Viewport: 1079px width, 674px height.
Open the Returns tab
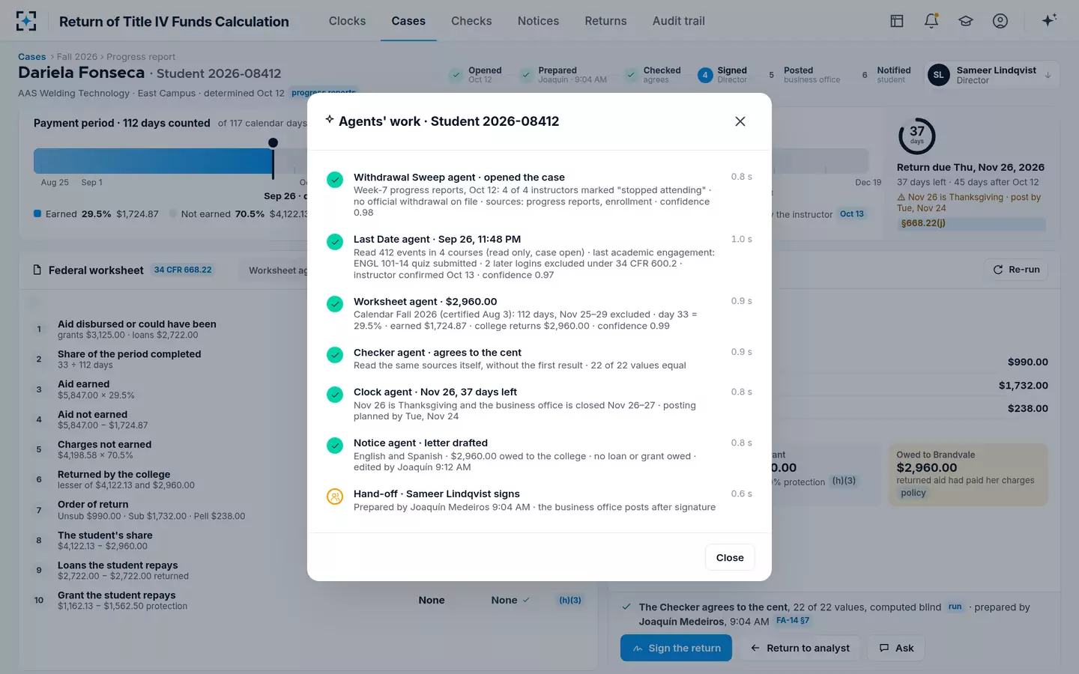pyautogui.click(x=605, y=21)
